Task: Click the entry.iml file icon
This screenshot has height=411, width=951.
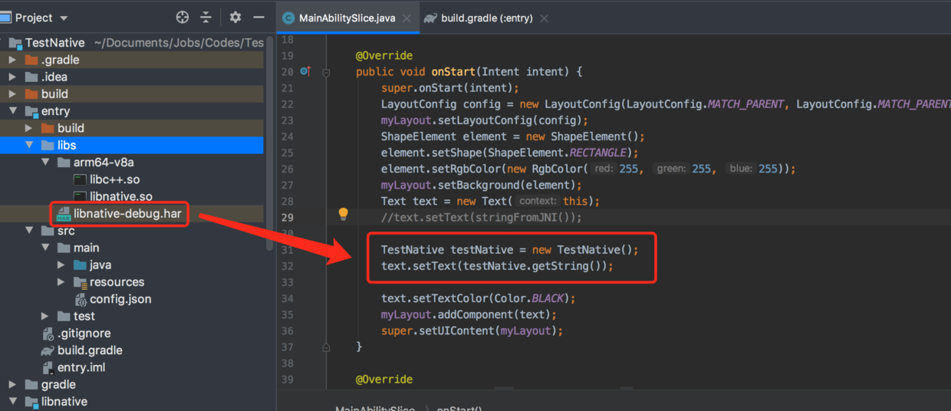Action: (x=48, y=367)
